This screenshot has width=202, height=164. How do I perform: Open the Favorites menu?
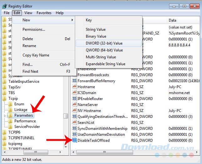point(44,13)
